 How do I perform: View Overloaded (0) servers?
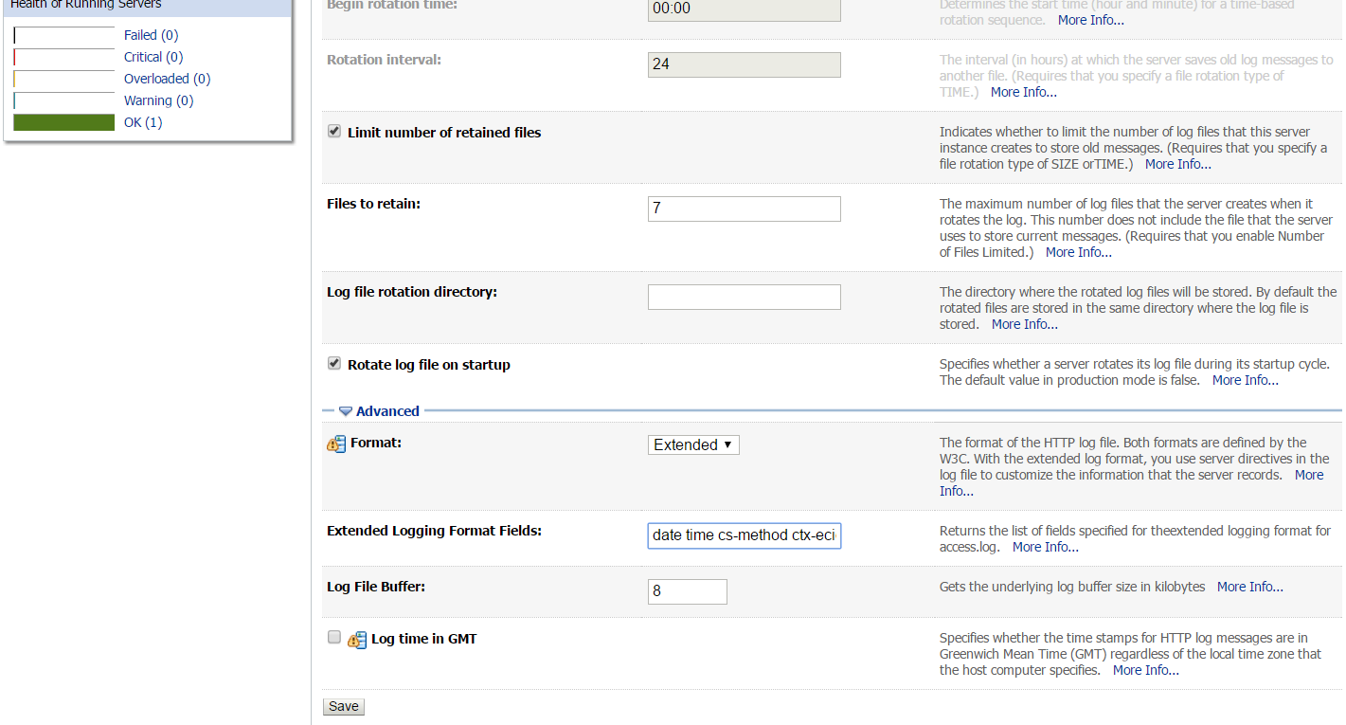[x=166, y=78]
